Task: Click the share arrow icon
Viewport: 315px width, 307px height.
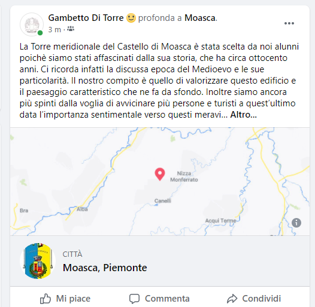Action: pyautogui.click(x=232, y=299)
